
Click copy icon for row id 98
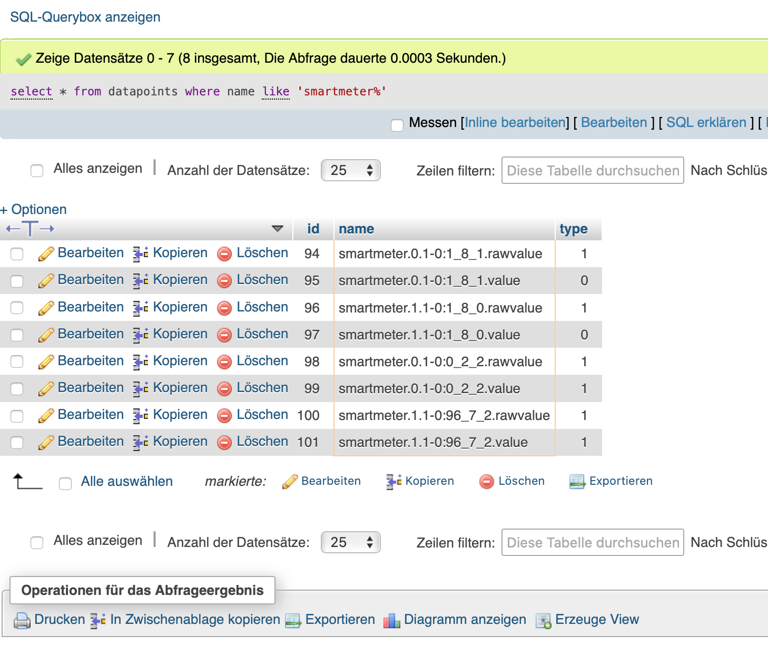click(141, 362)
